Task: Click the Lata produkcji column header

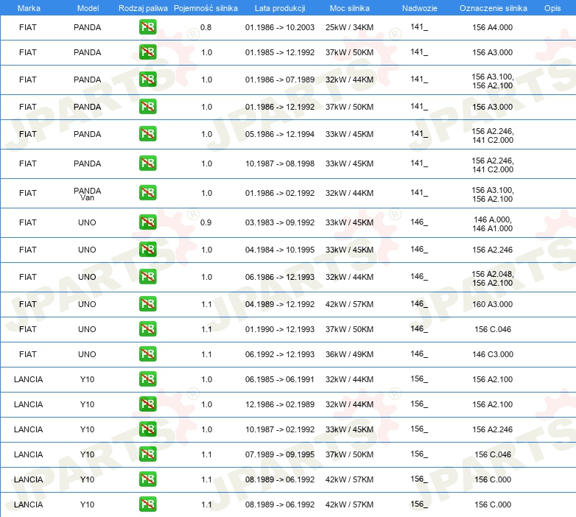Action: click(280, 8)
